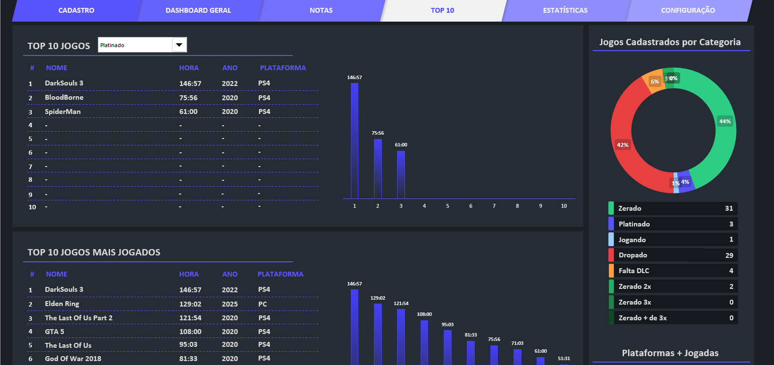Click bar number 3 in the TOP 10 JOGOS chart

point(401,174)
